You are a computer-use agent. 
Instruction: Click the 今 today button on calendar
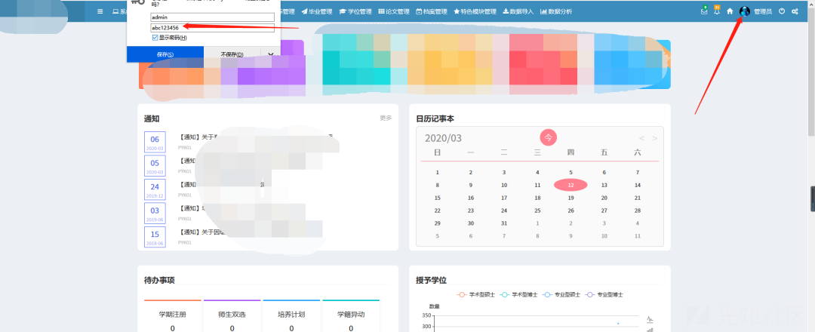click(548, 137)
